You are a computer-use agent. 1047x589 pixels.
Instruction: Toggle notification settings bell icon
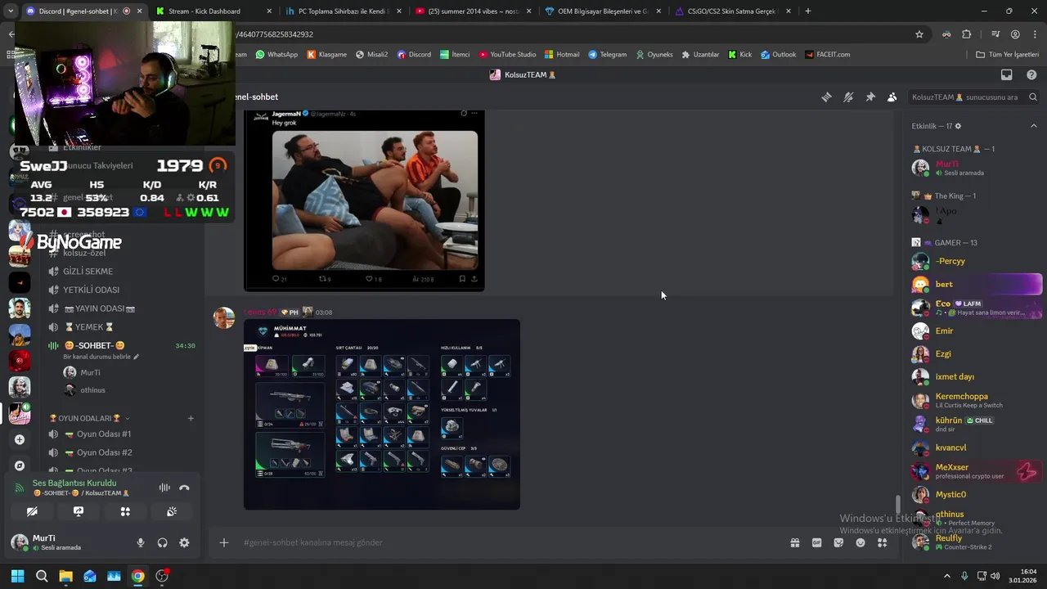coord(848,97)
